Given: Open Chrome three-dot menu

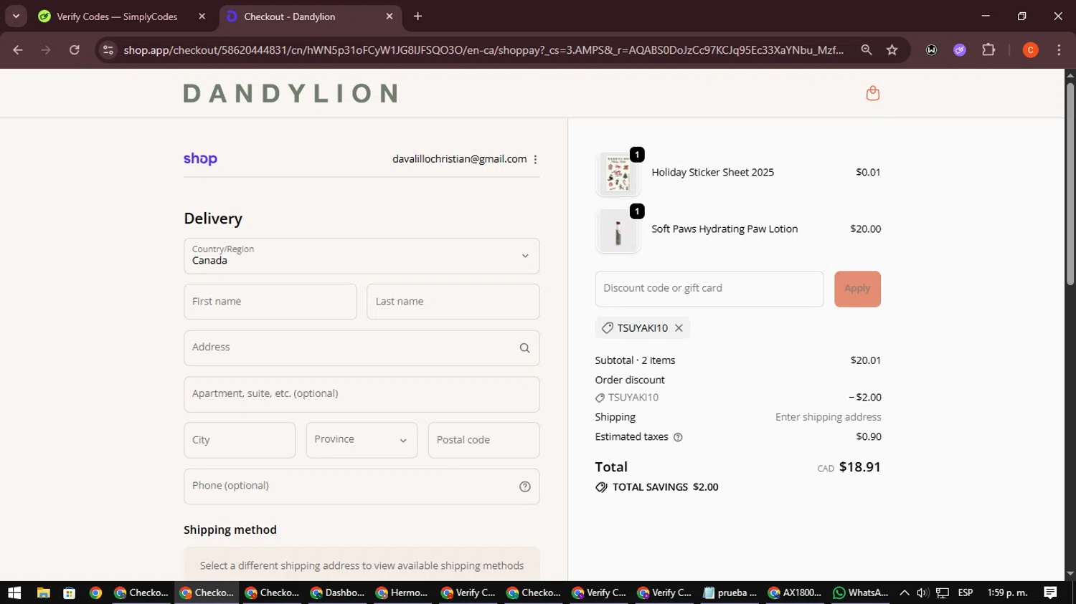Looking at the screenshot, I should tap(1059, 50).
